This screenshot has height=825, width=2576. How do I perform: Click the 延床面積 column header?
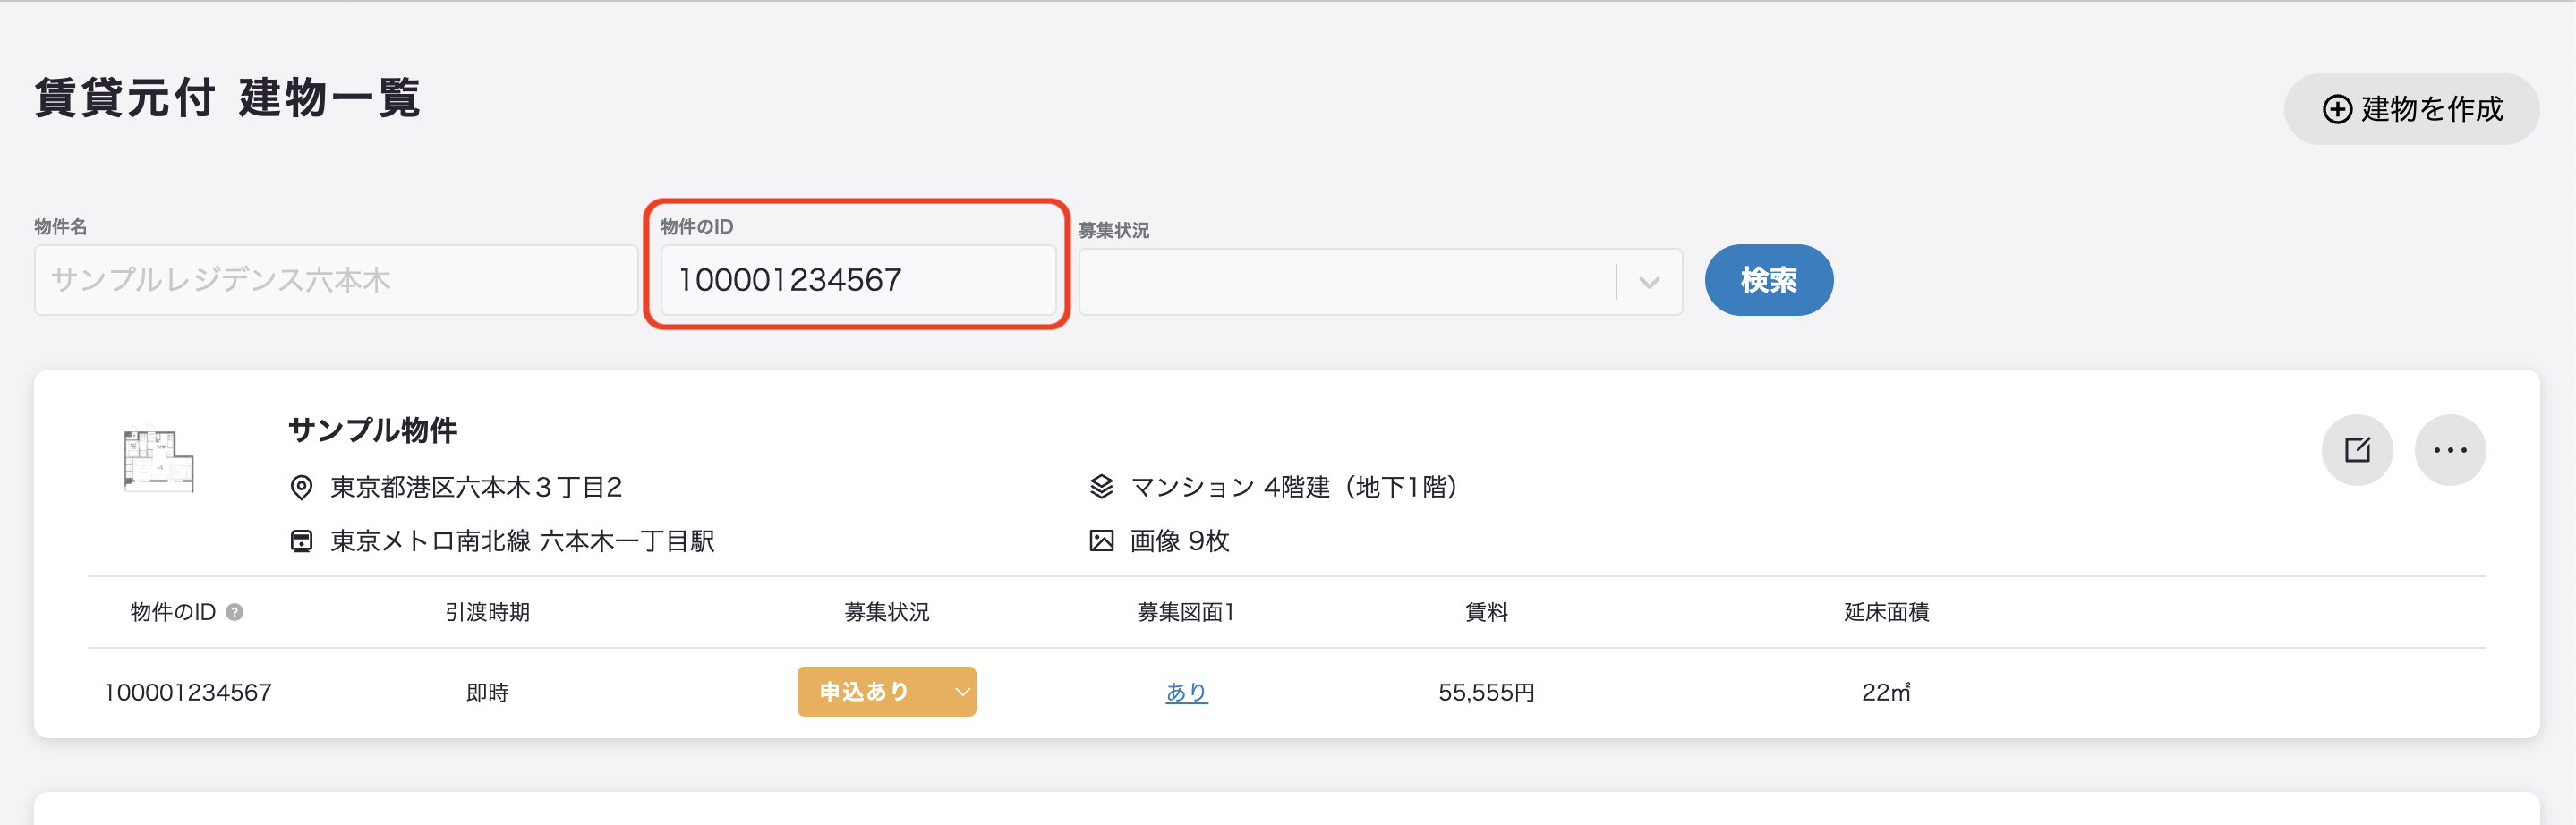1886,612
